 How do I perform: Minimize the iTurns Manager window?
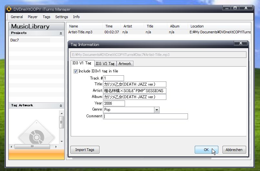[x=227, y=8]
